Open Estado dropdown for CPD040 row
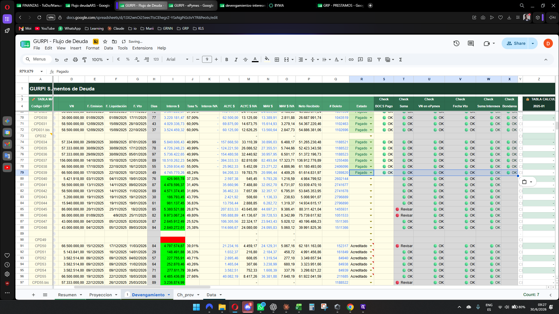Screen dimensions: 559x314 [371, 179]
